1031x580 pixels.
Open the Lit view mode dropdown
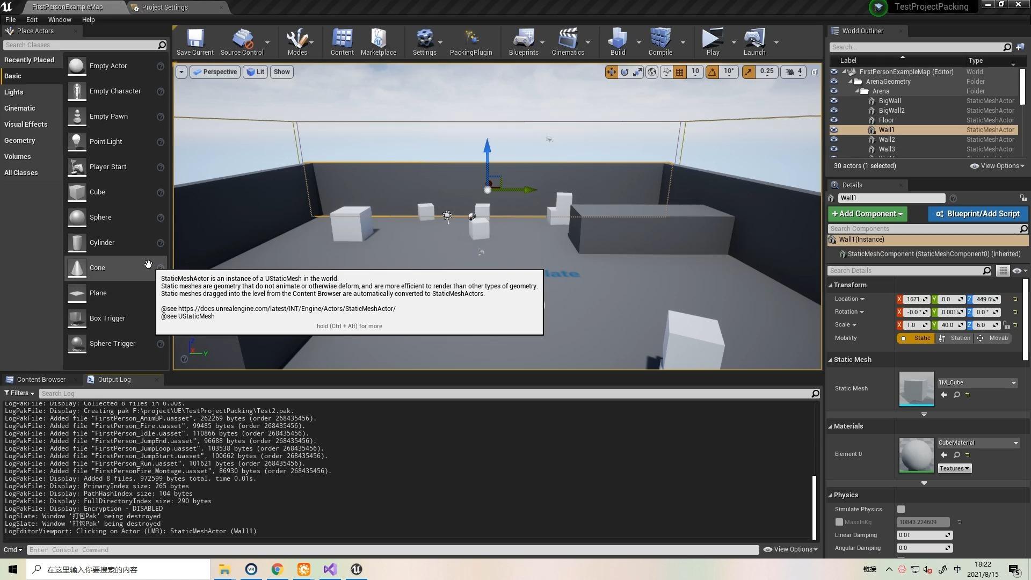point(255,71)
